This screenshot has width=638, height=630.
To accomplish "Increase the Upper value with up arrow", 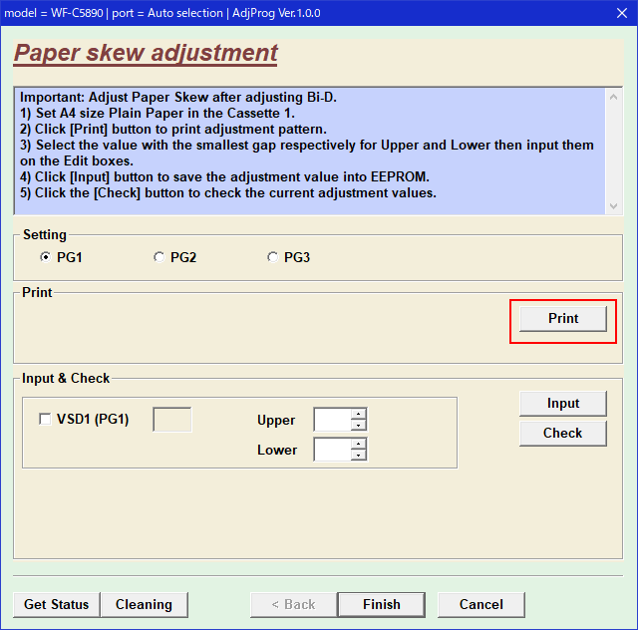I will pyautogui.click(x=359, y=414).
